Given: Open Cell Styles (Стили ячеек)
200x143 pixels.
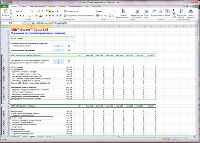Looking at the screenshot, I should click(146, 14).
